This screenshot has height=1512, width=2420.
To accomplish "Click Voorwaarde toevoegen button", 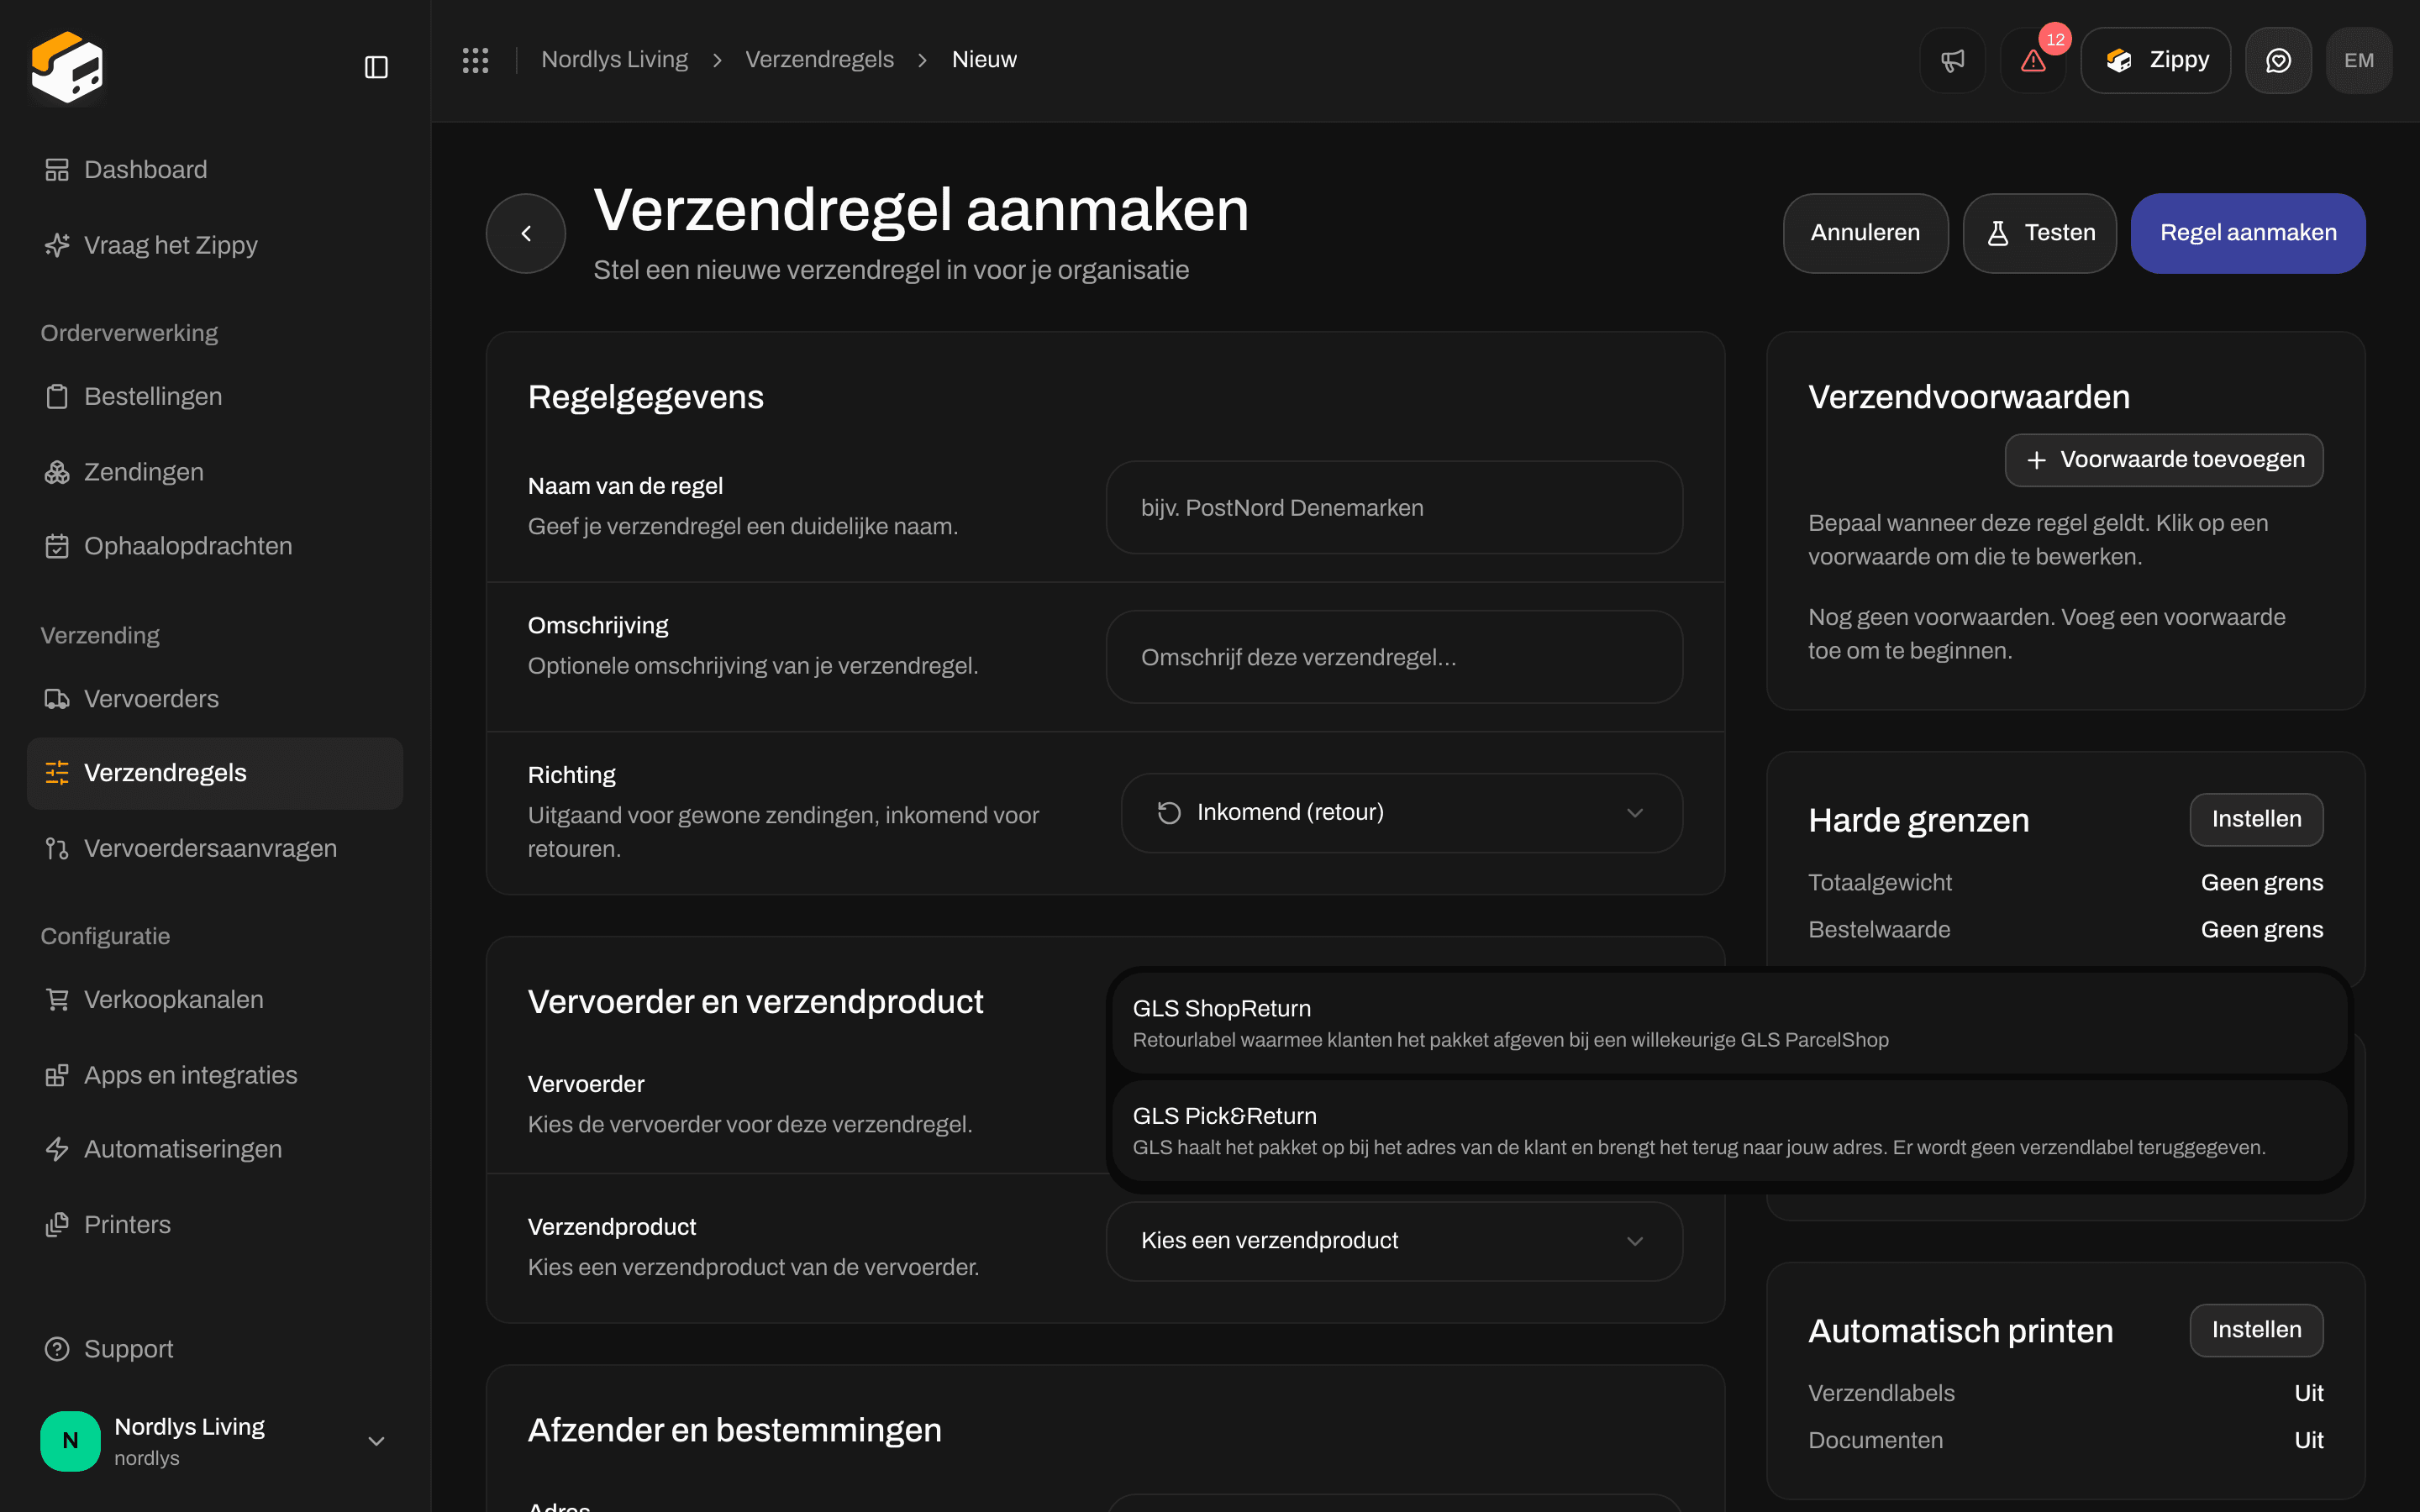I will pos(2164,460).
